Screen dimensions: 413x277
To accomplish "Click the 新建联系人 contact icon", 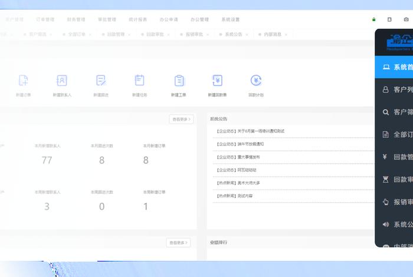I will pos(62,81).
